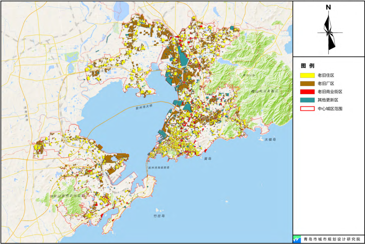Click the 胶州湾大桥 map label

(x=144, y=107)
